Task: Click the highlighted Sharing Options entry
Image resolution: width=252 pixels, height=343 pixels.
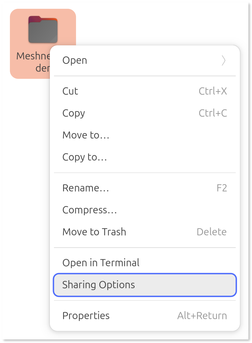Action: 99,285
